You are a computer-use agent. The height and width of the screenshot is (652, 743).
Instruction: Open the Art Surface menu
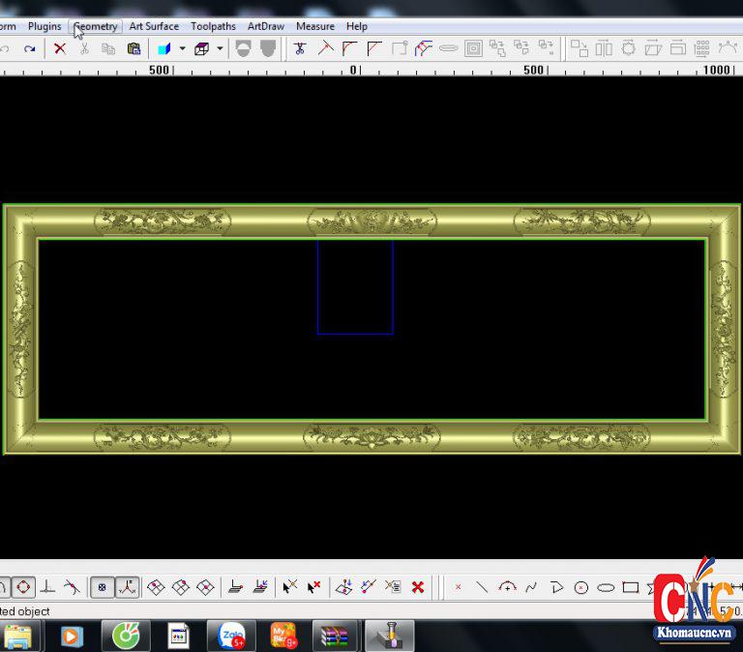pyautogui.click(x=154, y=26)
